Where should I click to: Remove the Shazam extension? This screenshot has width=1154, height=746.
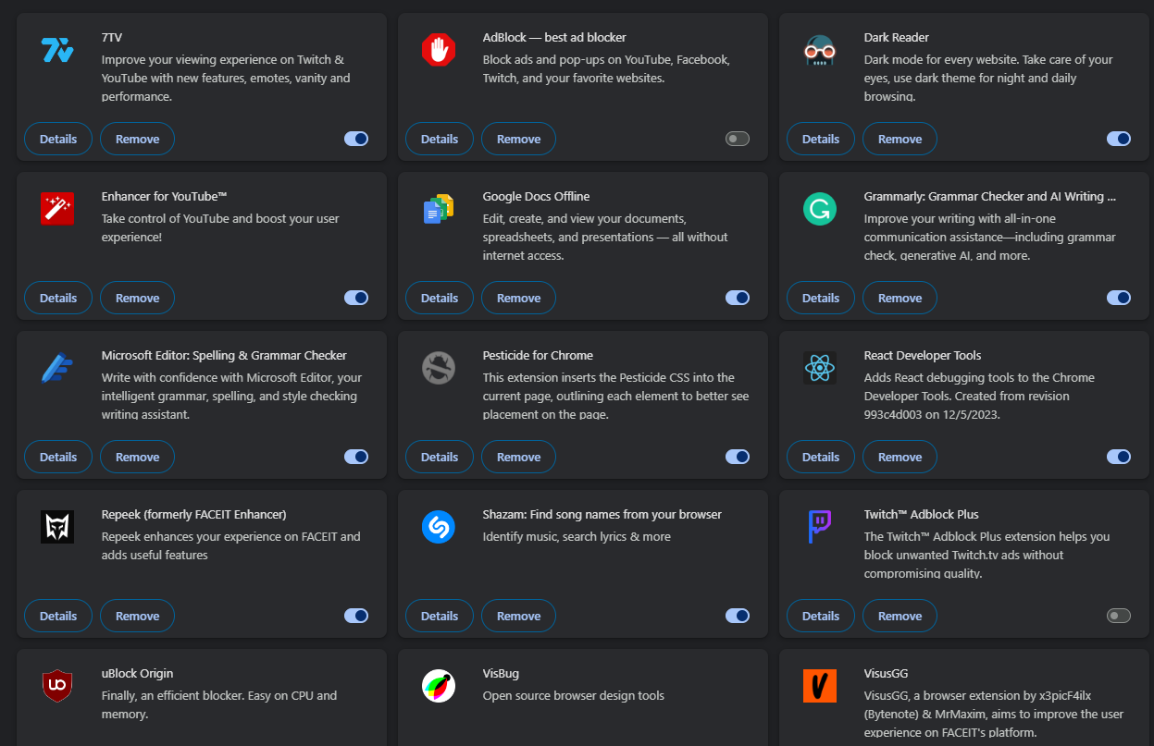coord(519,616)
